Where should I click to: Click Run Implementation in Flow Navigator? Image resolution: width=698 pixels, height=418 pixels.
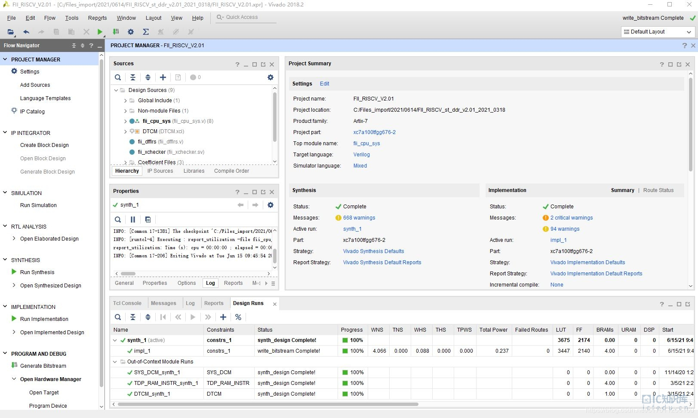44,319
